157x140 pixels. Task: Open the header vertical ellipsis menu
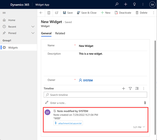click(x=143, y=4)
